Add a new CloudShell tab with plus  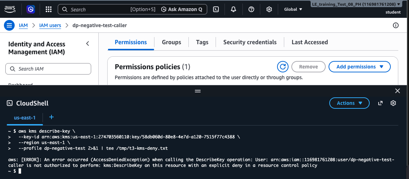click(51, 117)
